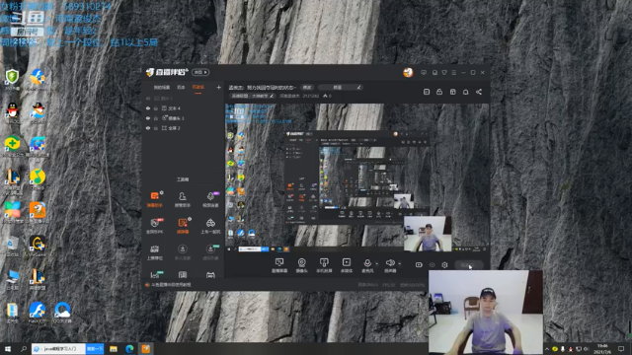Open the settings gear beside the start button

click(x=444, y=265)
